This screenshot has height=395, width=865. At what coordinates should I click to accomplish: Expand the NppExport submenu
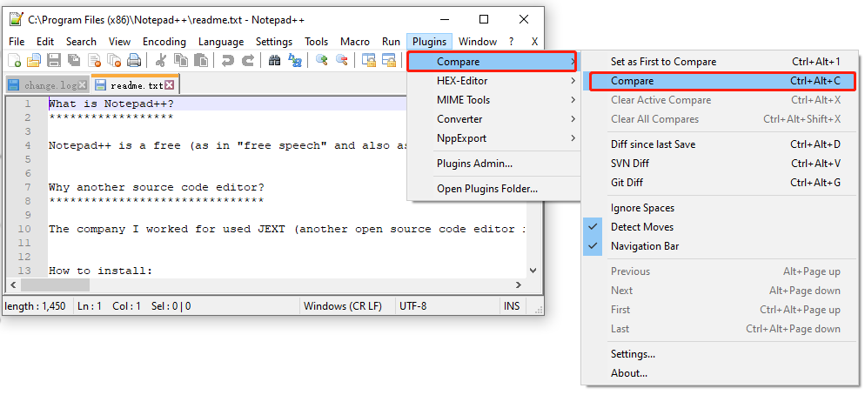tap(493, 138)
